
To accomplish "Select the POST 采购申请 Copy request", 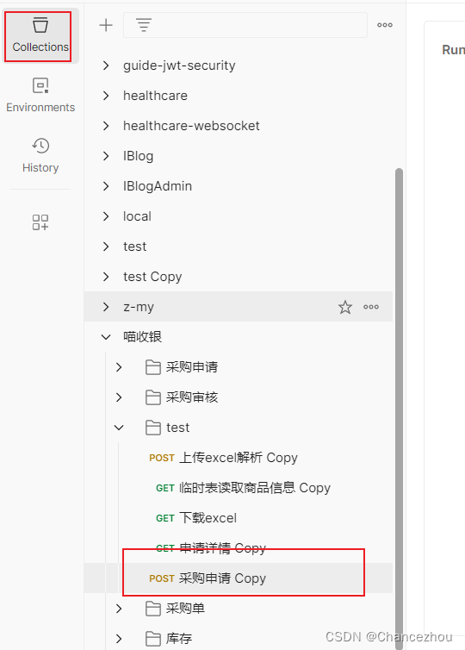I will (x=239, y=578).
